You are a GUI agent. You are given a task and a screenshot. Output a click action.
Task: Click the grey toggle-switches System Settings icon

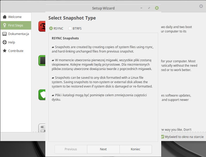(x=42, y=128)
